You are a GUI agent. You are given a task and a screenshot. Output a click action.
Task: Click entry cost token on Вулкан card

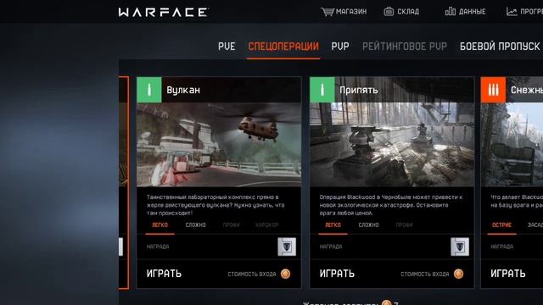pos(285,274)
